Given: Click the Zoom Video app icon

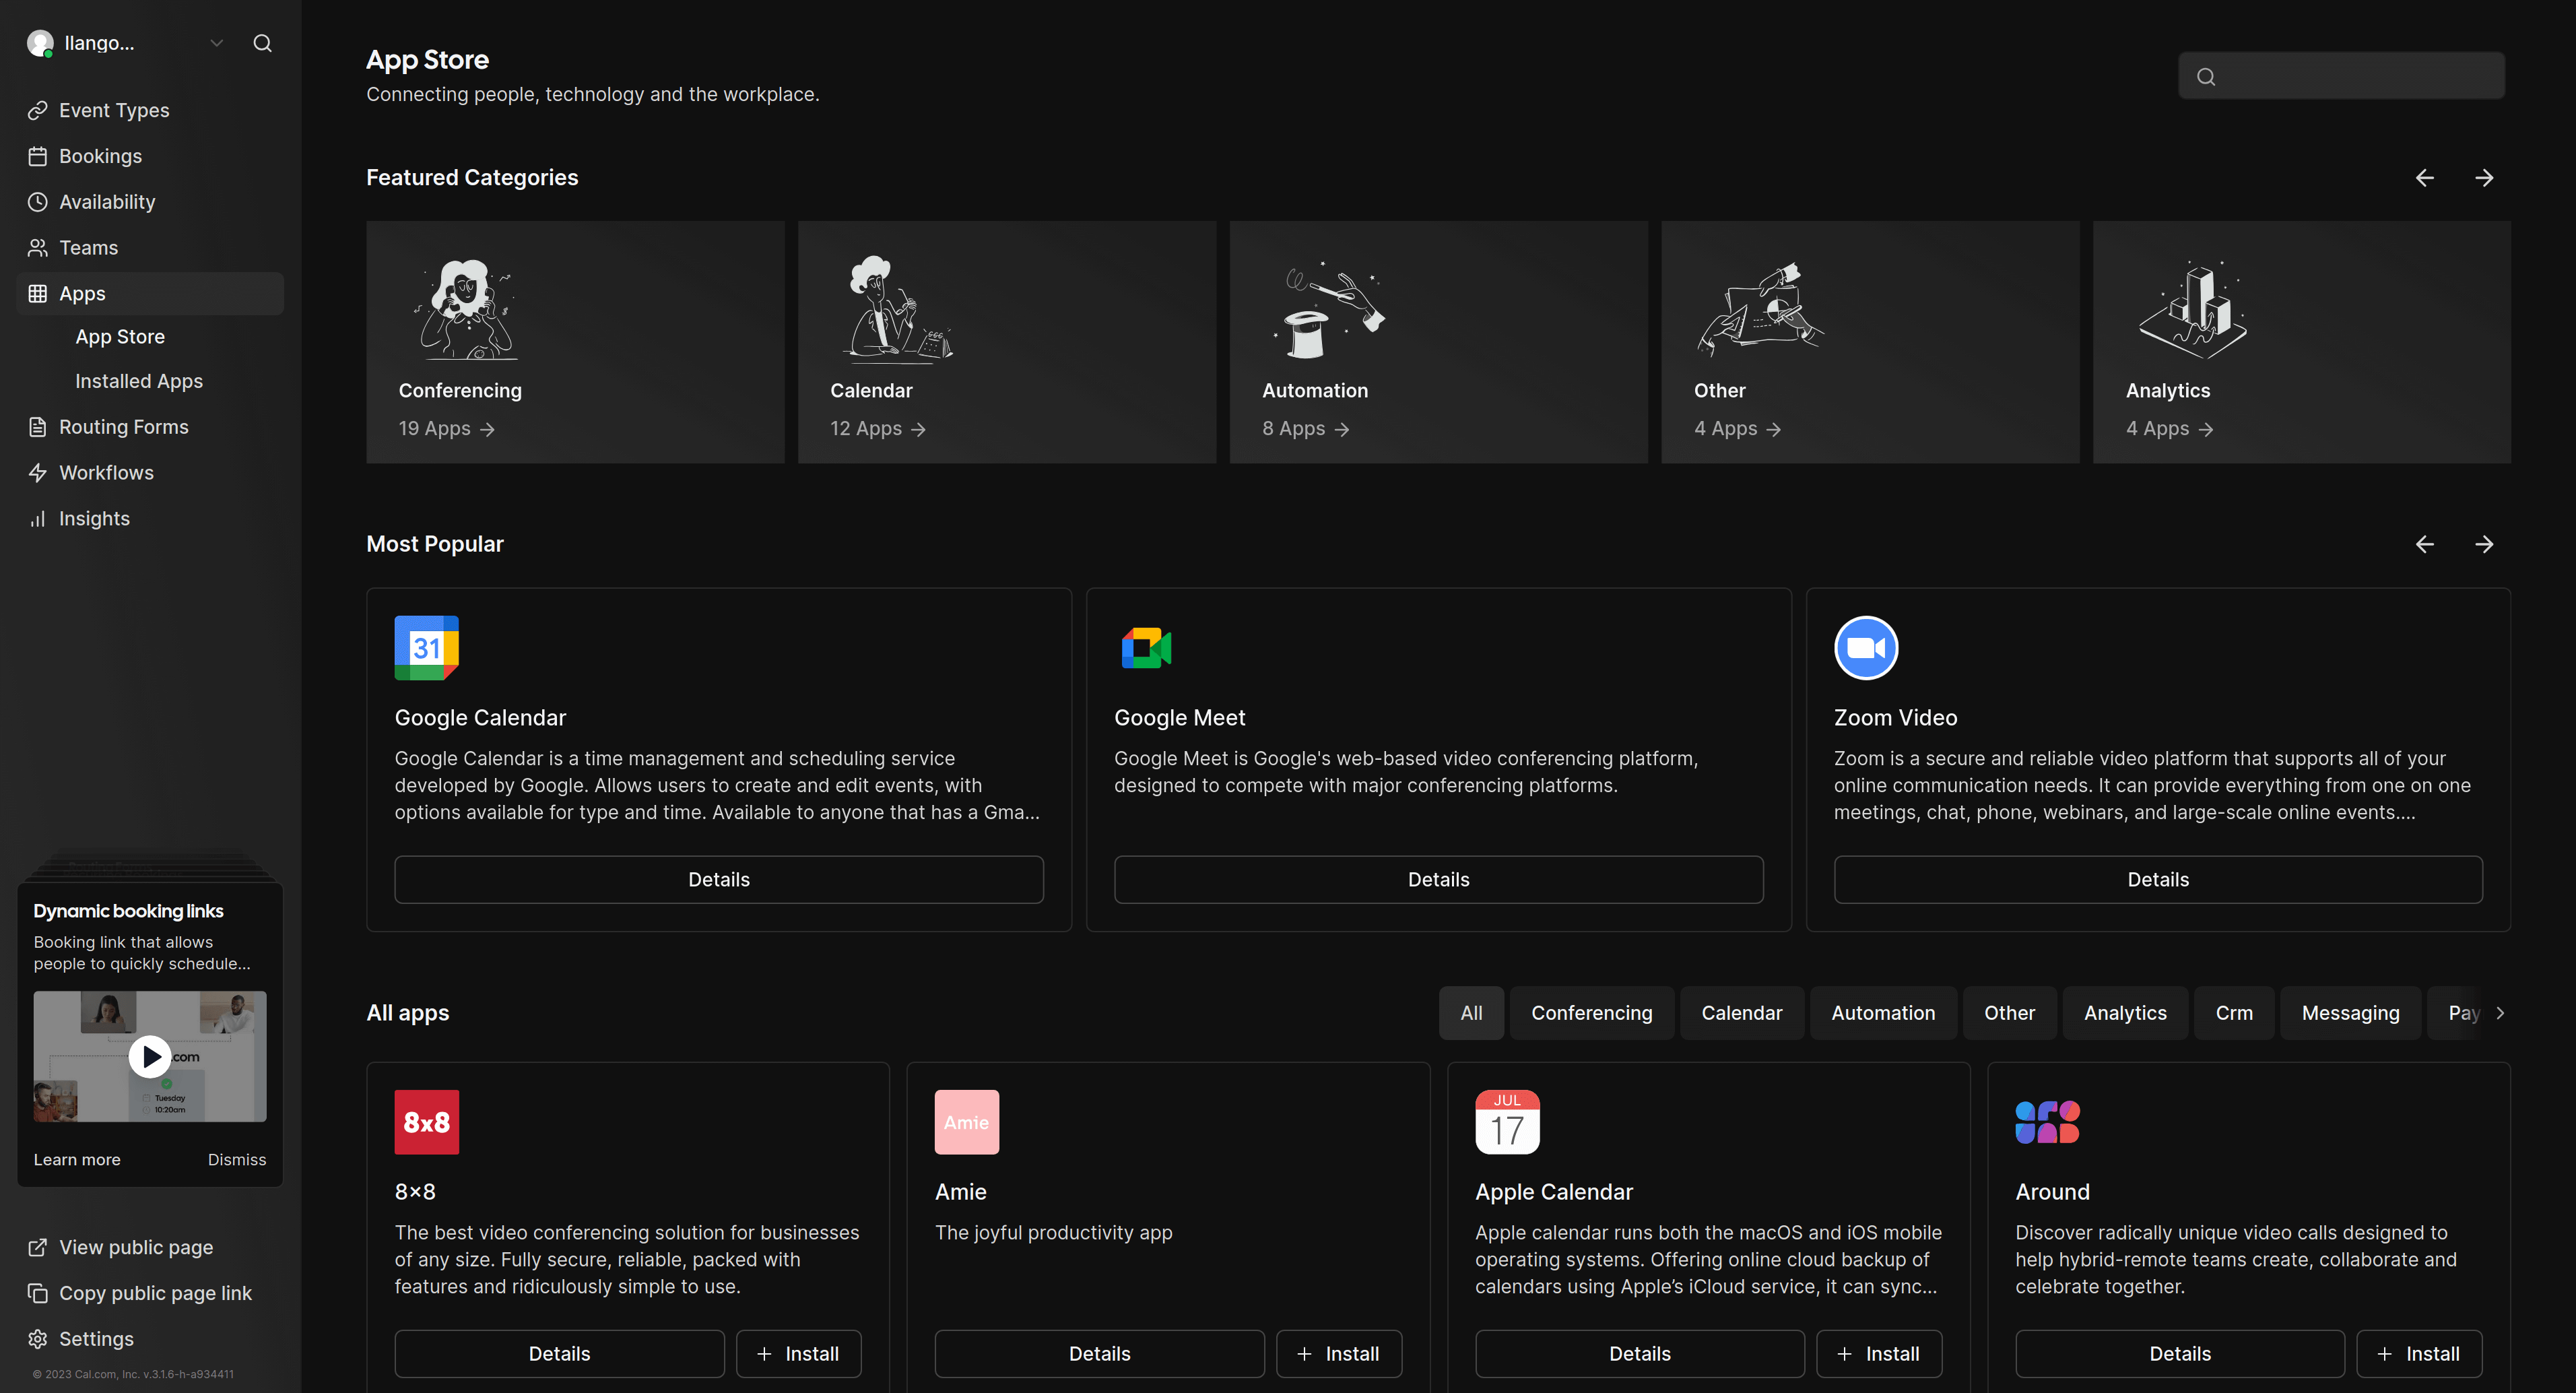Looking at the screenshot, I should click(1866, 648).
